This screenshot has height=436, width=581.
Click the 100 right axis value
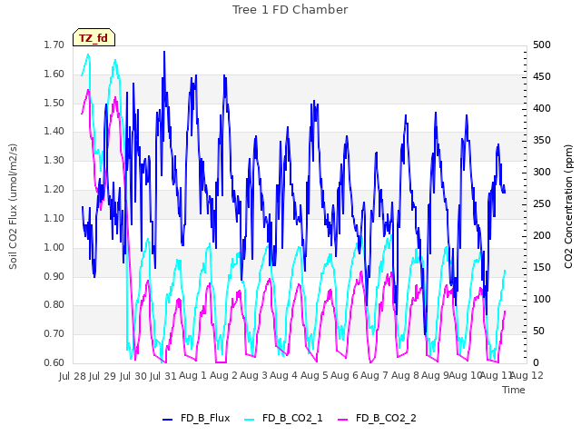pos(542,300)
